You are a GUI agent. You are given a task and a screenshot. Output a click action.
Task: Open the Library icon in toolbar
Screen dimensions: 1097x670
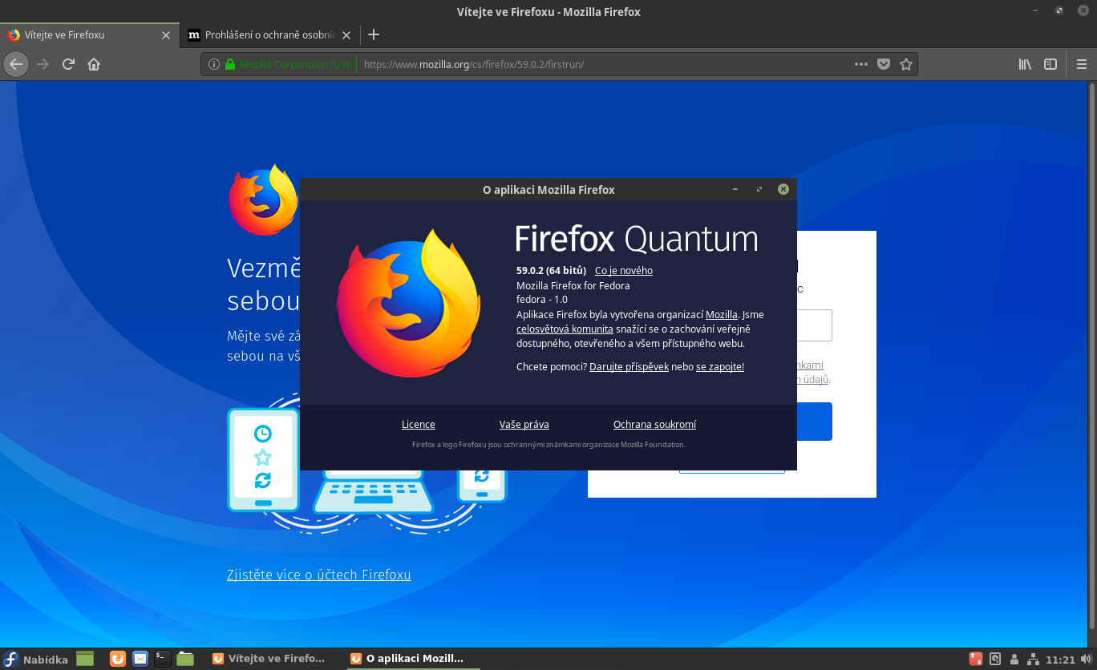[x=1025, y=64]
